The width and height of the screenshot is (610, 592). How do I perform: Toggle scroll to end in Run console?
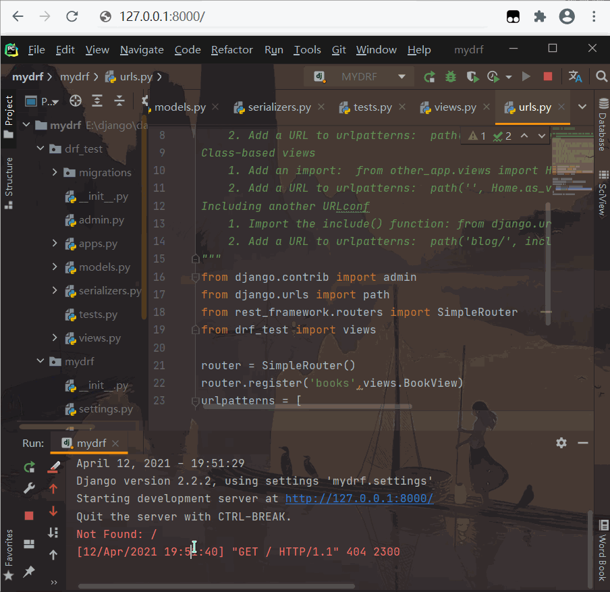click(53, 533)
